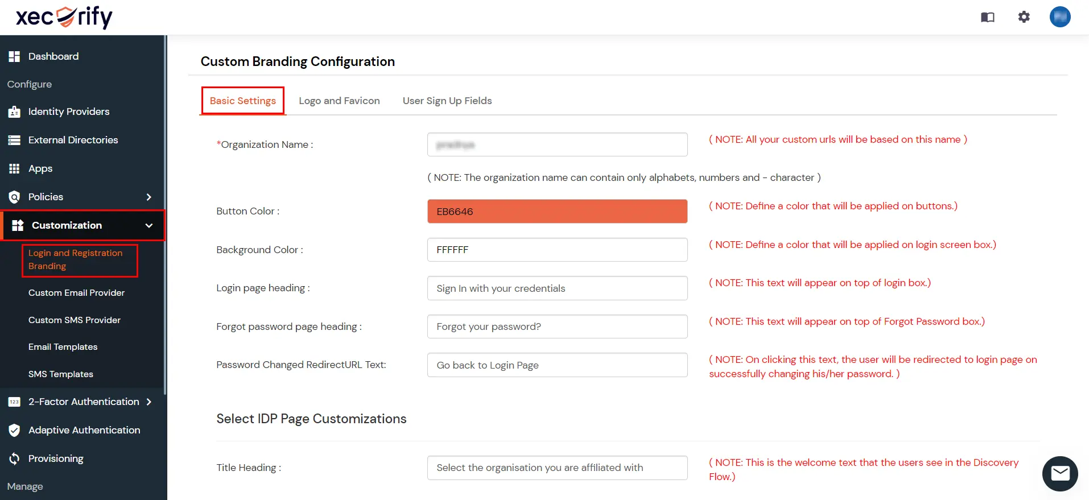Click the Apps grid icon
This screenshot has height=500, width=1089.
pos(14,168)
